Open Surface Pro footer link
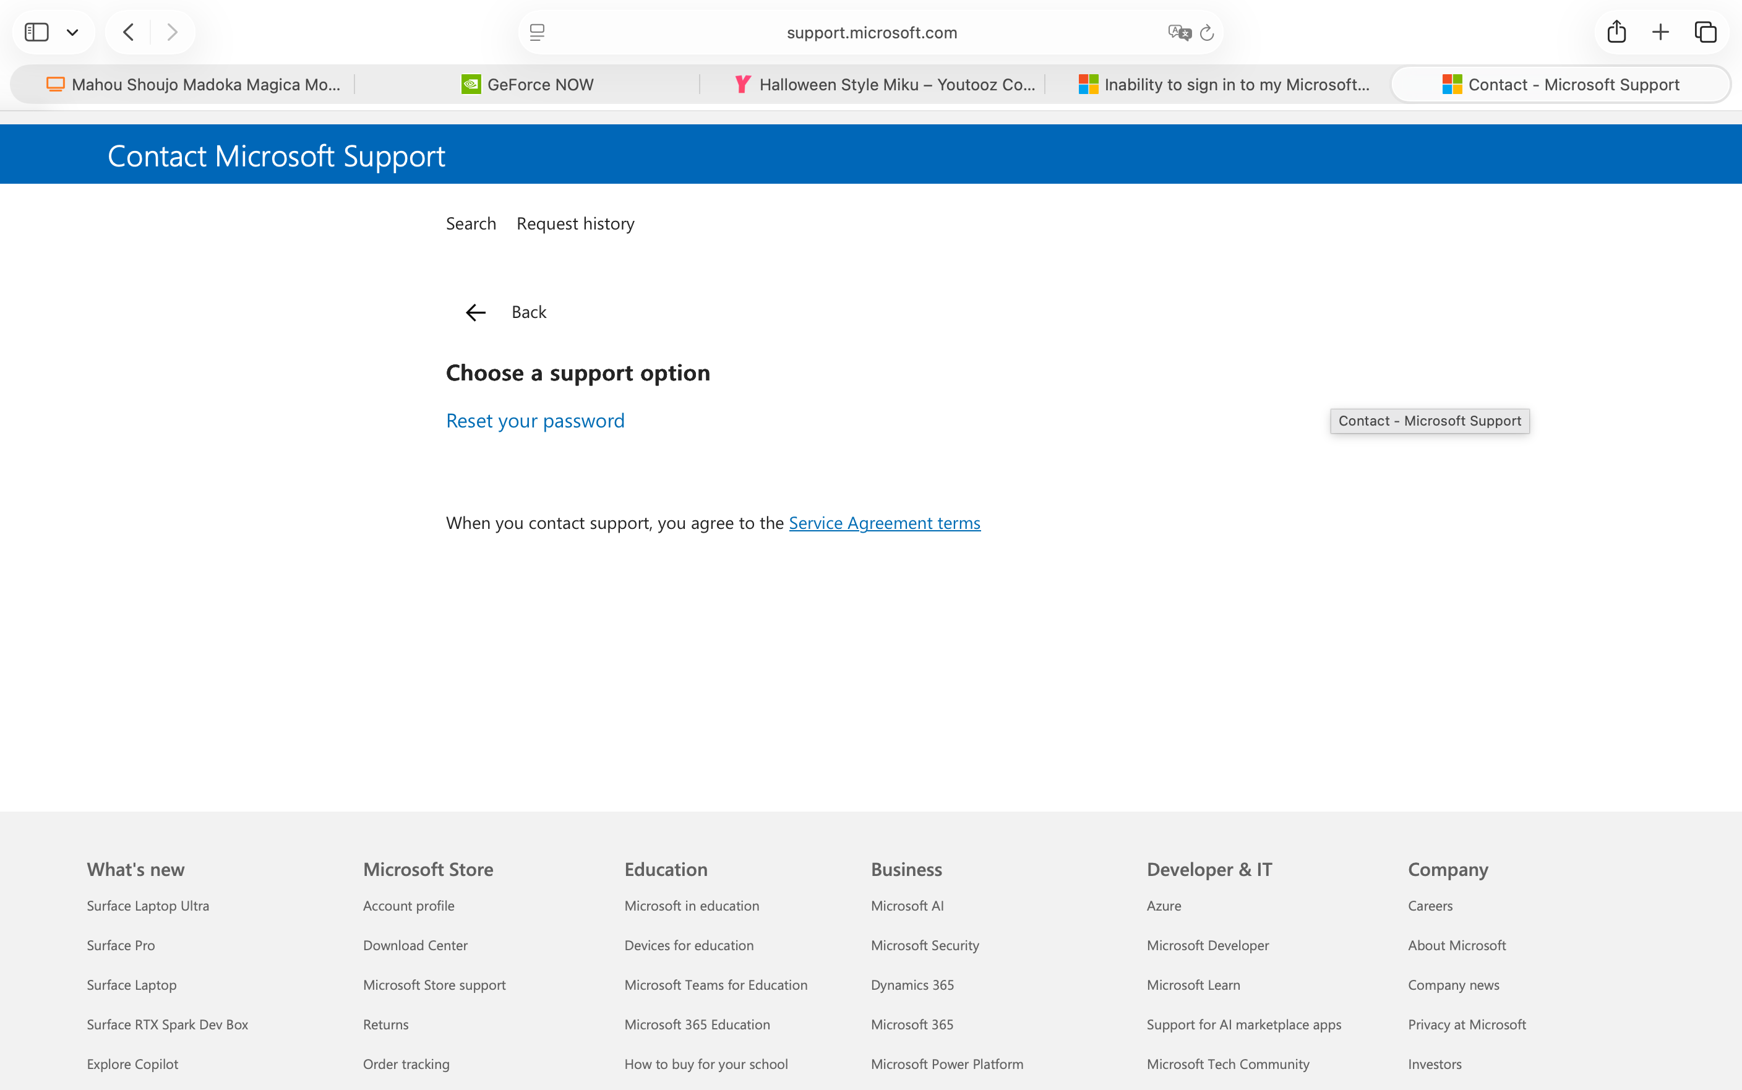Image resolution: width=1742 pixels, height=1090 pixels. [121, 945]
